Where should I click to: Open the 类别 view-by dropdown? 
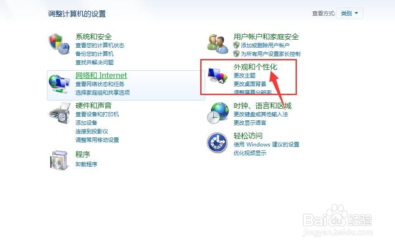tap(350, 14)
